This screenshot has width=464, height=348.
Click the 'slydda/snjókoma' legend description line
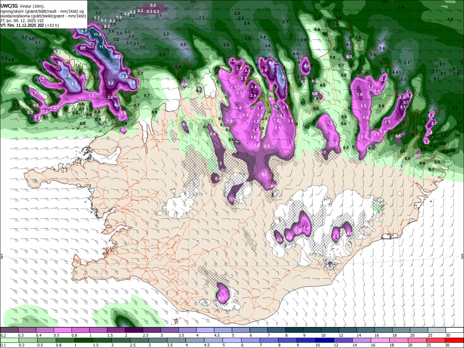click(x=43, y=16)
